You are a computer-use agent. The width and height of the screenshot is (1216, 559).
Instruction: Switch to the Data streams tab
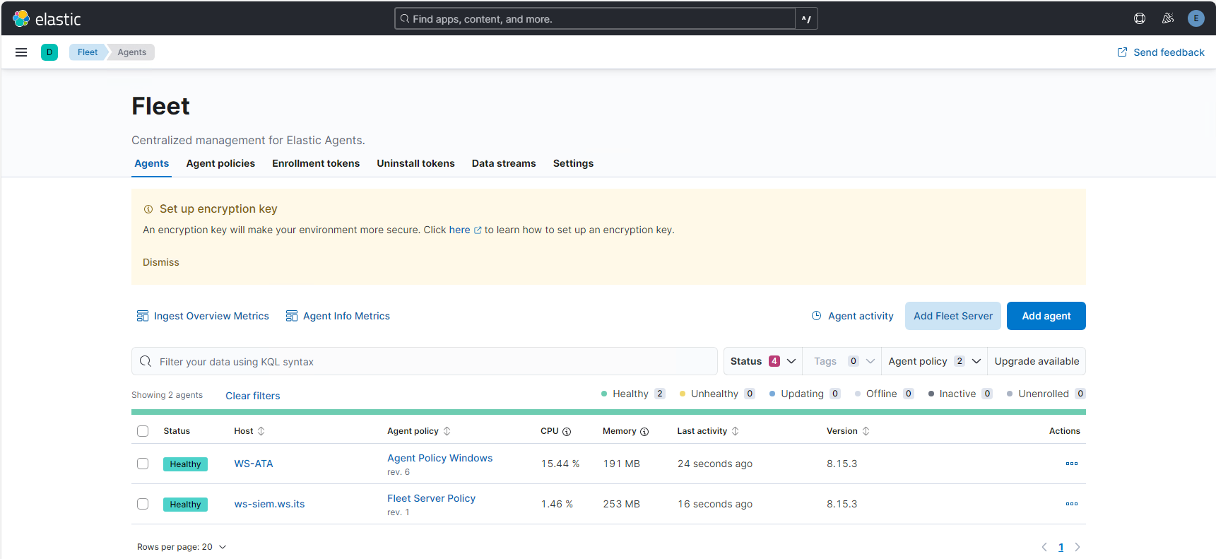tap(504, 163)
